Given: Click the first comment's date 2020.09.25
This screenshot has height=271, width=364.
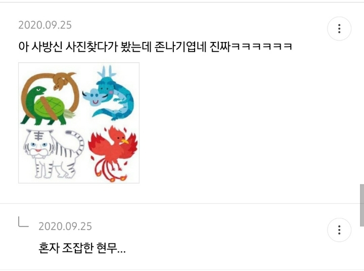Looking at the screenshot, I should pos(45,25).
